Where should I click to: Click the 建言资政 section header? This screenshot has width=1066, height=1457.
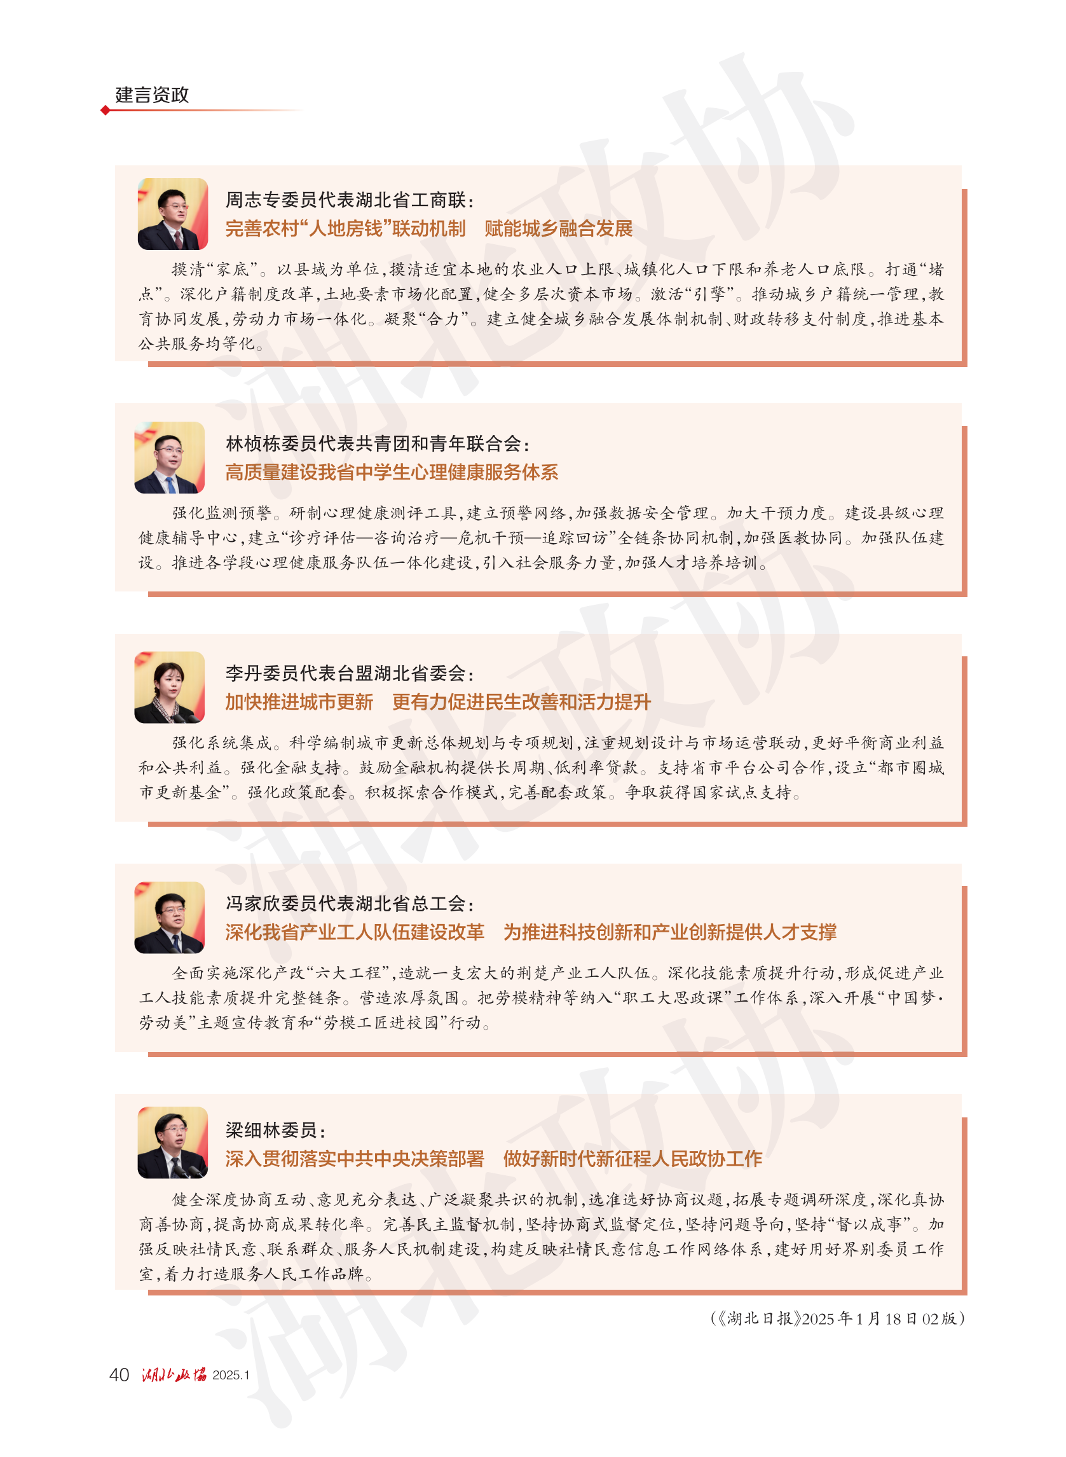click(x=152, y=95)
